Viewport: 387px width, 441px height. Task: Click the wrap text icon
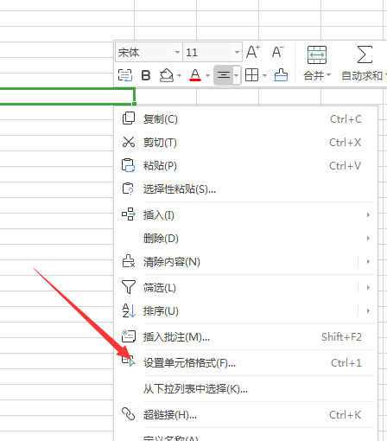(125, 75)
